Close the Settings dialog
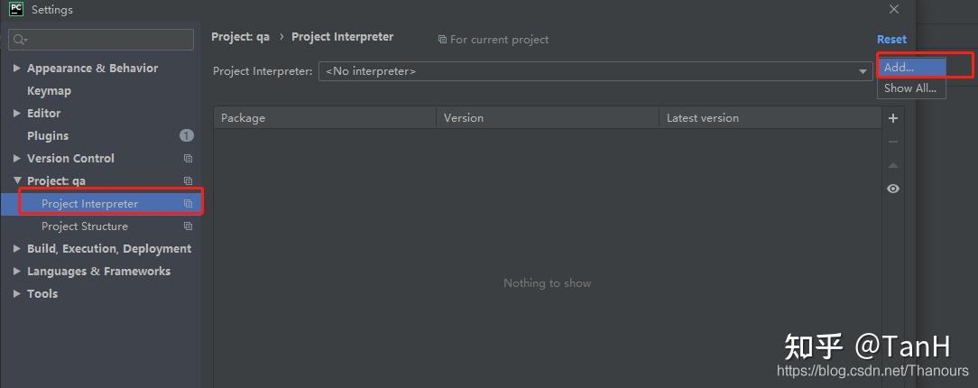Image resolution: width=978 pixels, height=388 pixels. point(894,10)
